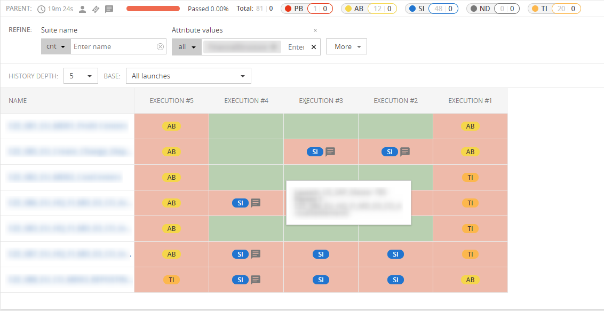Click the SI badge in Execution #3 sixth row
The image size is (604, 311).
pos(321,254)
